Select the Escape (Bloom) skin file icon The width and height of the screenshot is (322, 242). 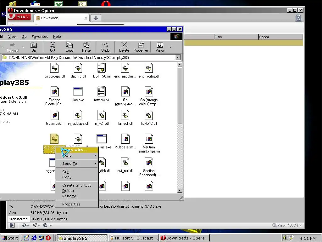pos(54,92)
